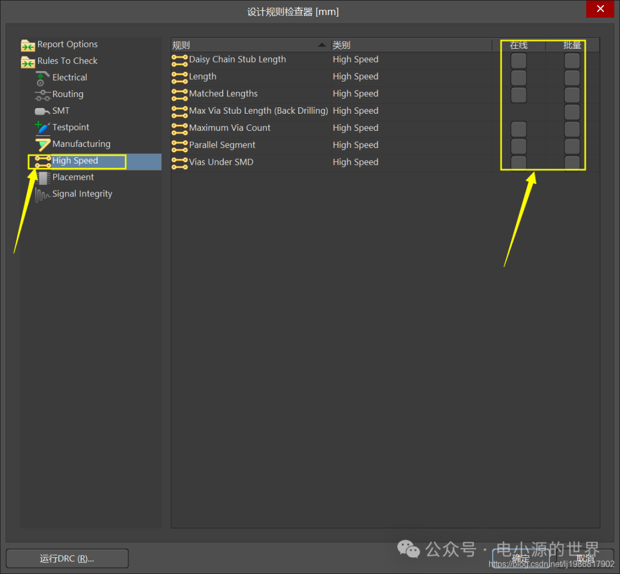
Task: Click the Matched Lengths rule icon
Action: click(180, 95)
